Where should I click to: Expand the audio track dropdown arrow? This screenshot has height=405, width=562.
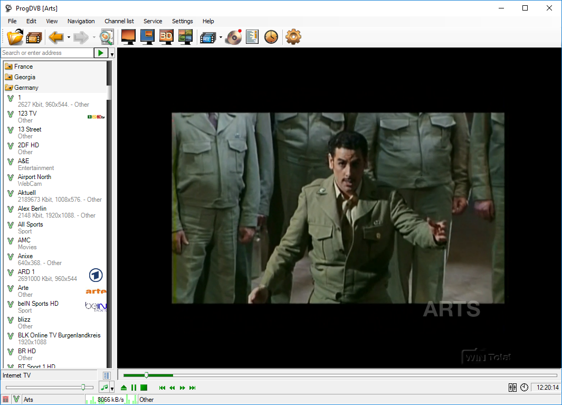click(x=112, y=389)
